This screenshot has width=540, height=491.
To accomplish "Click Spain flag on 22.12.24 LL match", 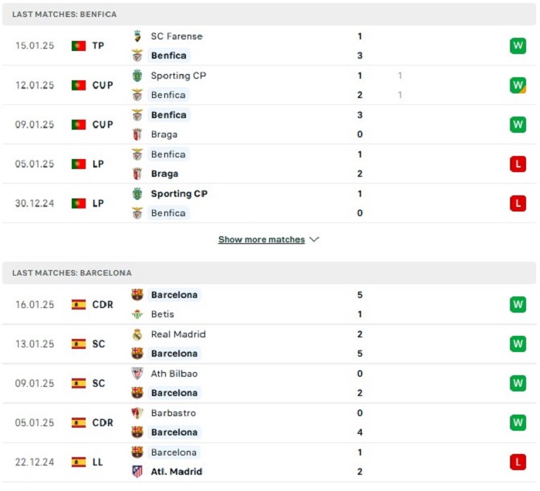I will tap(79, 462).
